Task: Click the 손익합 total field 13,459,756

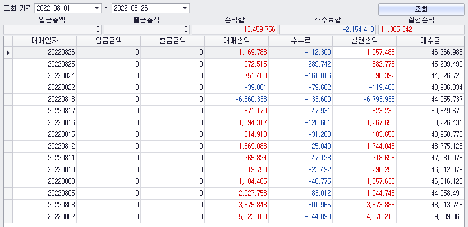Action: point(235,30)
